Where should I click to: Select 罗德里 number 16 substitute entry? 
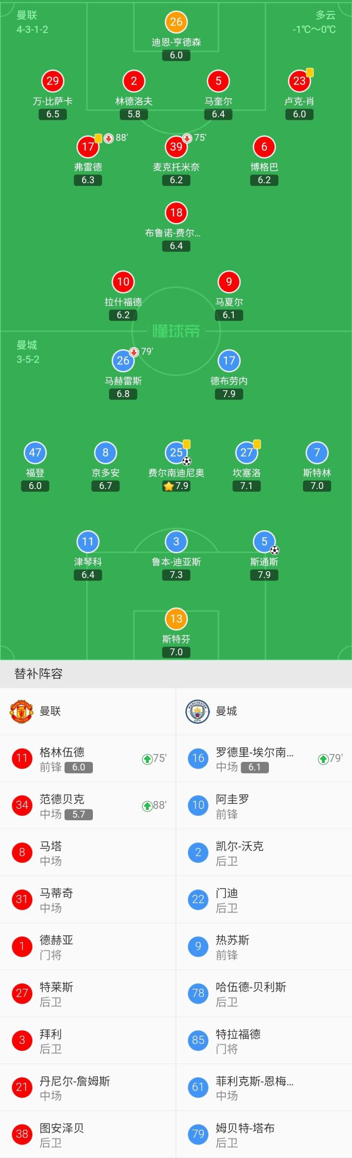(264, 758)
